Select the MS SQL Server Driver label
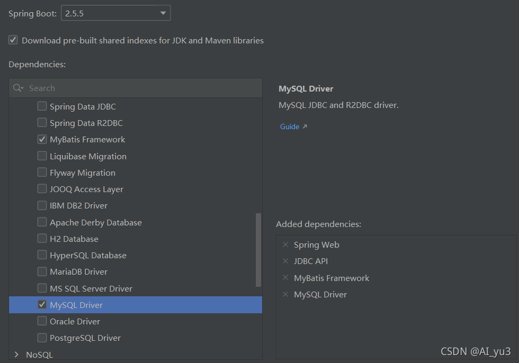Viewport: 519px width, 363px height. click(91, 288)
